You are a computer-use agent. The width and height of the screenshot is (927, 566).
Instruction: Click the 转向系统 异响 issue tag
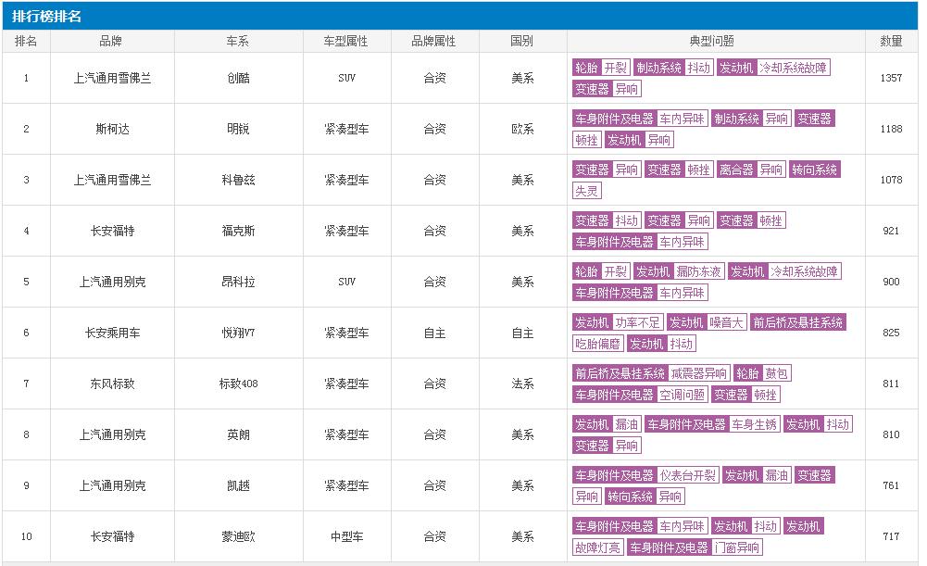[645, 496]
